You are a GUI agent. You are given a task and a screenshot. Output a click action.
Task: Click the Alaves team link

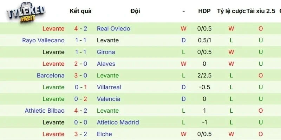point(106,64)
